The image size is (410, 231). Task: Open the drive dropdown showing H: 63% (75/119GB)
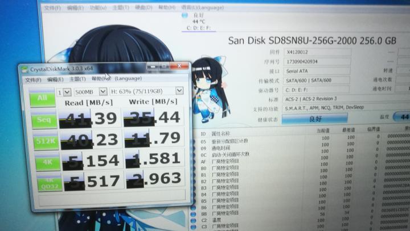point(146,91)
